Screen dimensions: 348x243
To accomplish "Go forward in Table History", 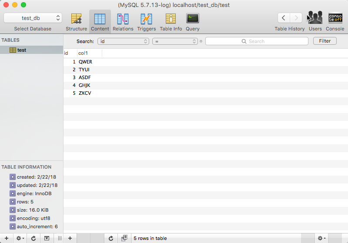I will pyautogui.click(x=296, y=18).
